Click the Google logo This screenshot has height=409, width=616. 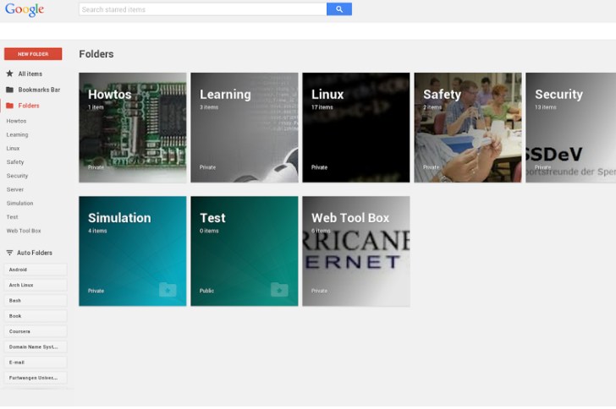tap(24, 9)
